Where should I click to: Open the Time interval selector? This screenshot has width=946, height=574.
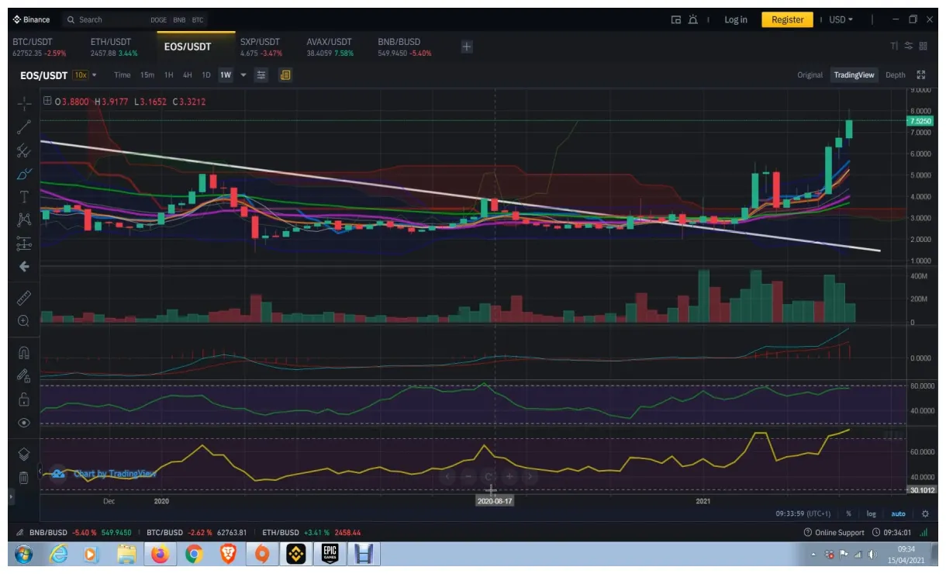click(121, 74)
